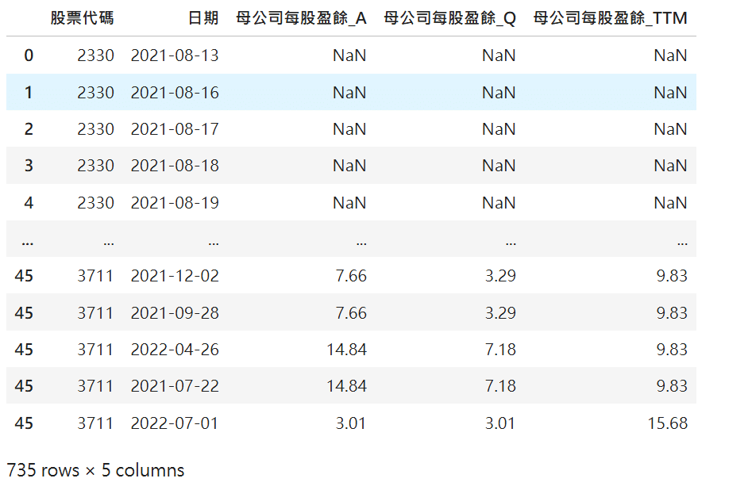Click the 14.84 value in 2022-04-26 row
The image size is (752, 486).
point(346,350)
